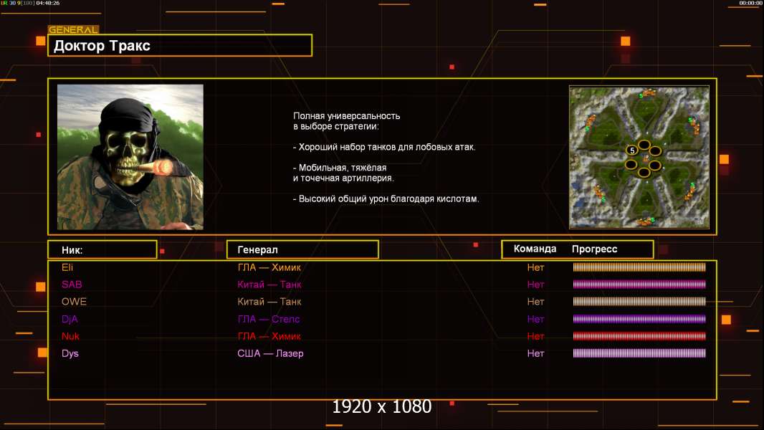Click the 00:00:00 timer in top-right corner
The height and width of the screenshot is (430, 764).
750,3
